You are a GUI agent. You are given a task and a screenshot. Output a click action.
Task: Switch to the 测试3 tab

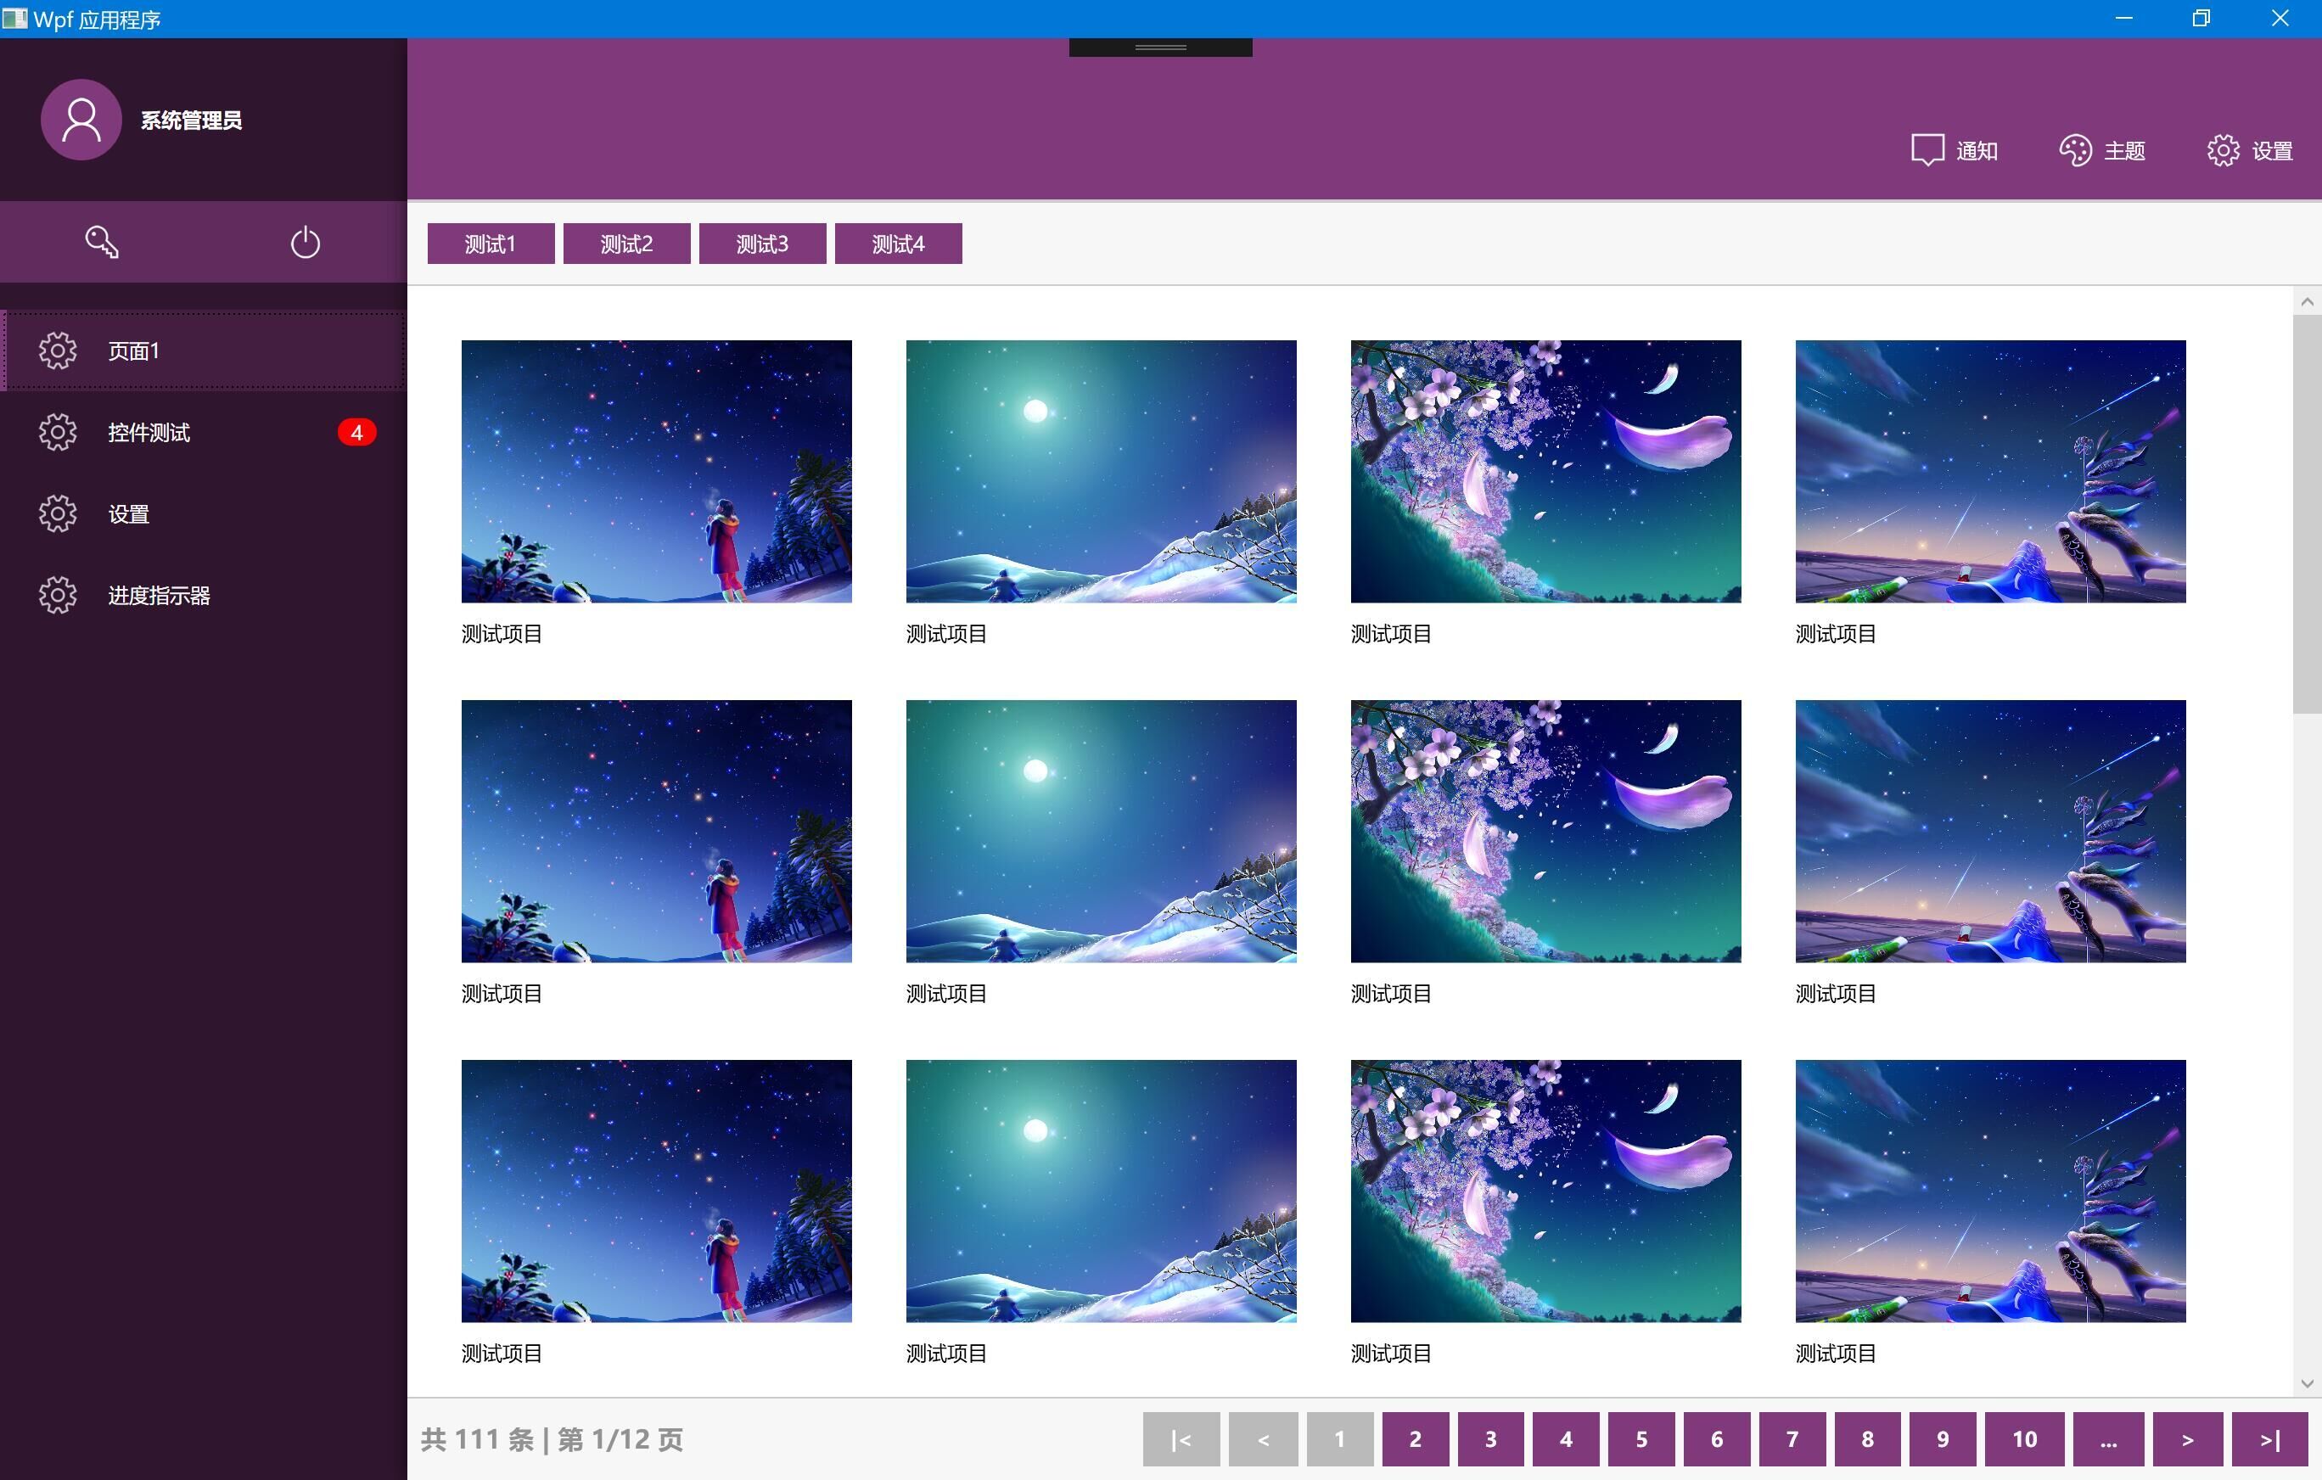click(x=762, y=244)
